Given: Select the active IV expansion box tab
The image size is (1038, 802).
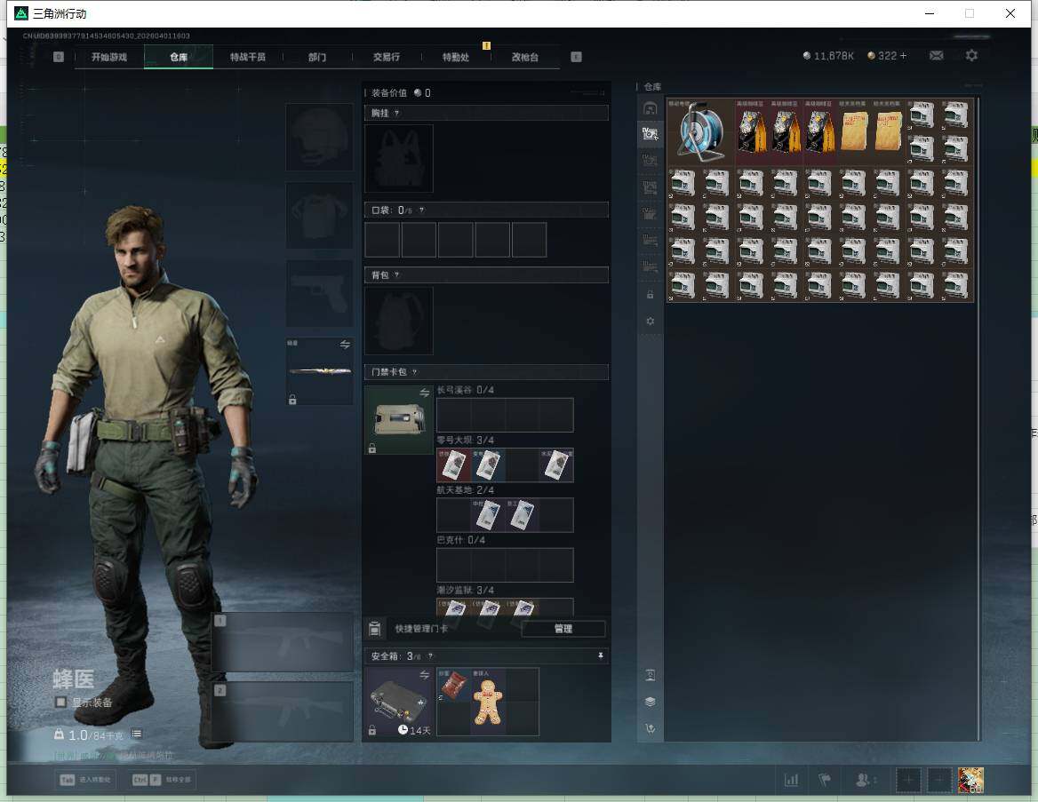Looking at the screenshot, I should (650, 133).
